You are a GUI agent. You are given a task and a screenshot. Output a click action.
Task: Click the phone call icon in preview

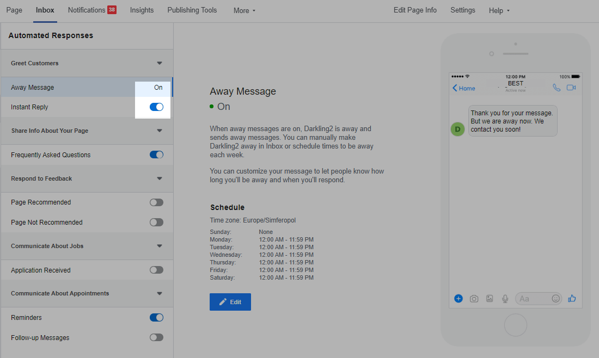[x=557, y=88]
